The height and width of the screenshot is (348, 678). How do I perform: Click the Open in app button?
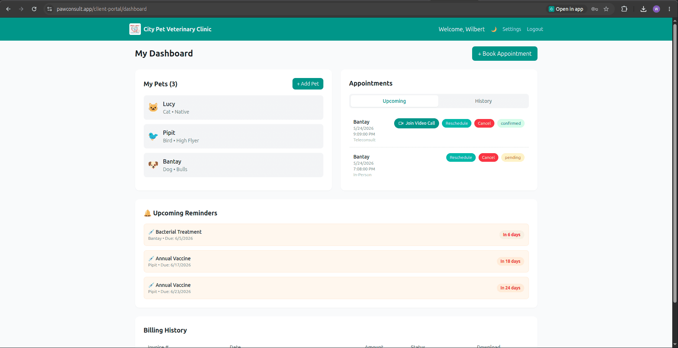[566, 9]
